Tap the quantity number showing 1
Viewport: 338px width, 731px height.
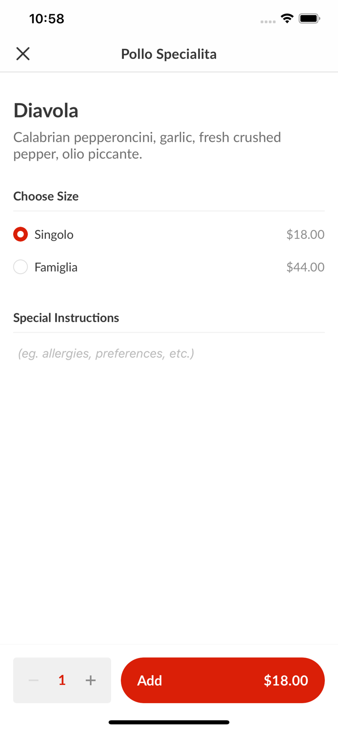tap(62, 680)
